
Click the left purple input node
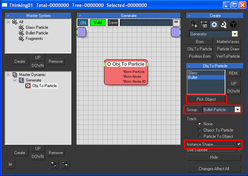click(81, 32)
